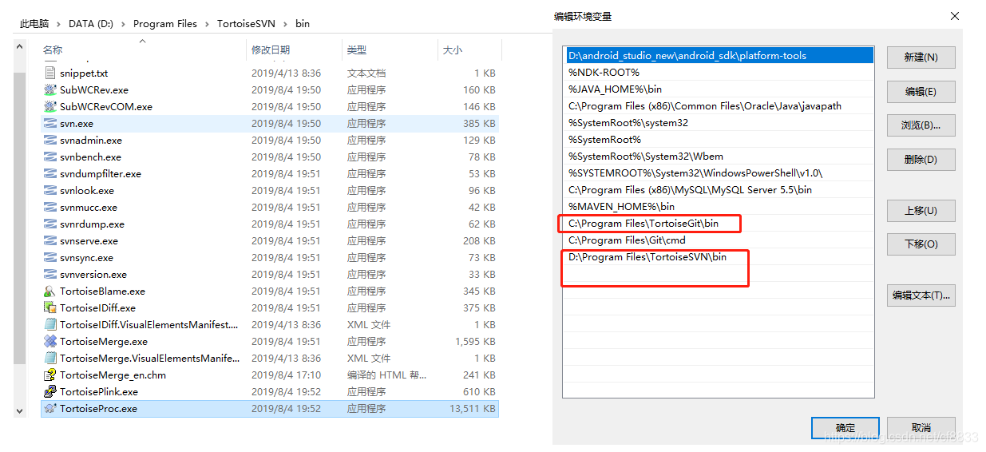Click the 新建(N) button
Screen dimensions: 986x452
pos(921,57)
